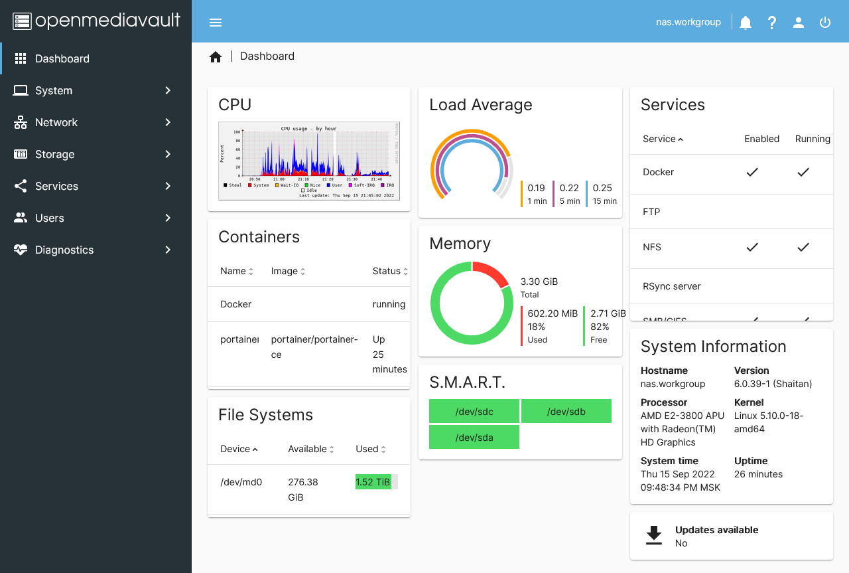The image size is (849, 573).
Task: Click the Dashboard grid icon in sidebar
Action: pos(21,58)
